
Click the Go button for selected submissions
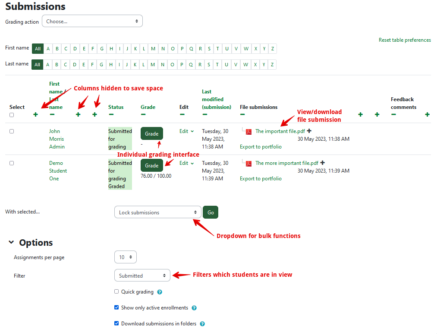click(x=211, y=212)
